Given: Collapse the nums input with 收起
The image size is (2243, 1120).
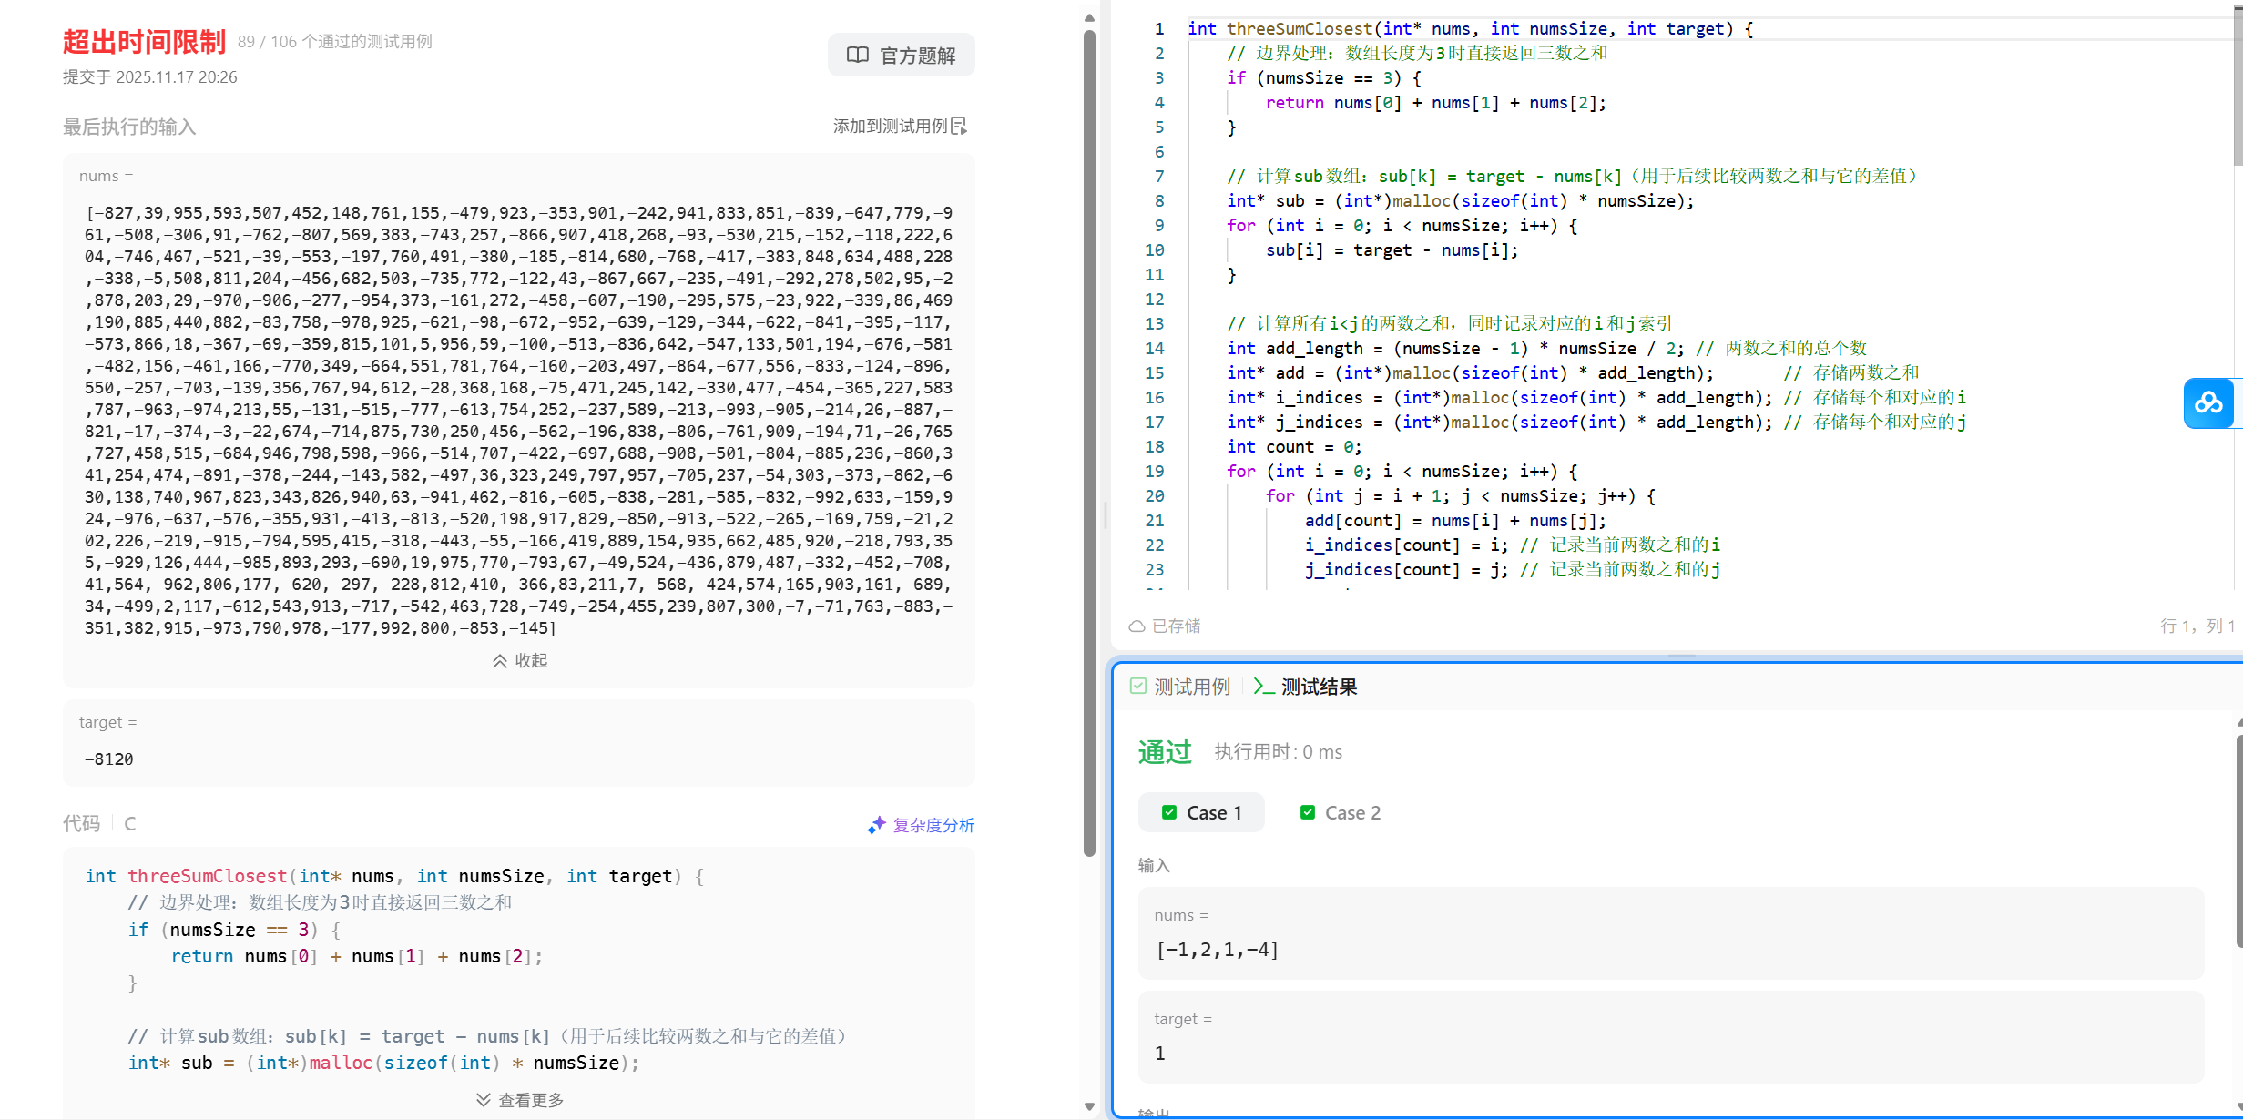Looking at the screenshot, I should point(519,660).
